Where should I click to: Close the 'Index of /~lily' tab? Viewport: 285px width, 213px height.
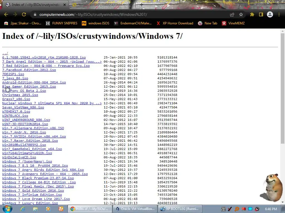[65, 5]
